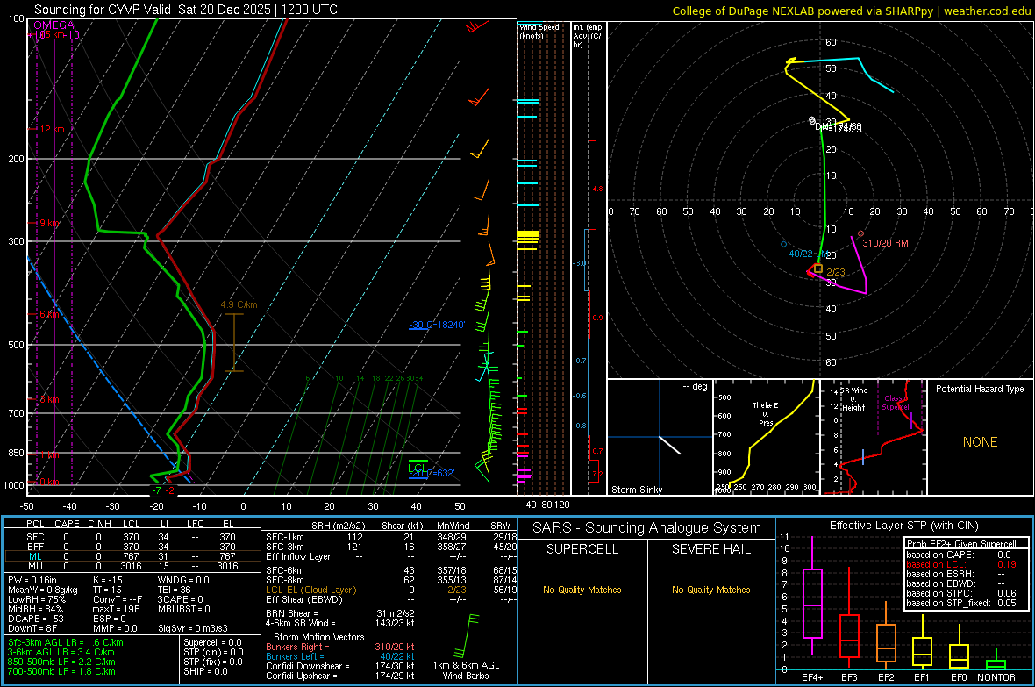The width and height of the screenshot is (1035, 687).
Task: Click 'No Quality Matches' under SUPERCELL
Action: (x=582, y=590)
